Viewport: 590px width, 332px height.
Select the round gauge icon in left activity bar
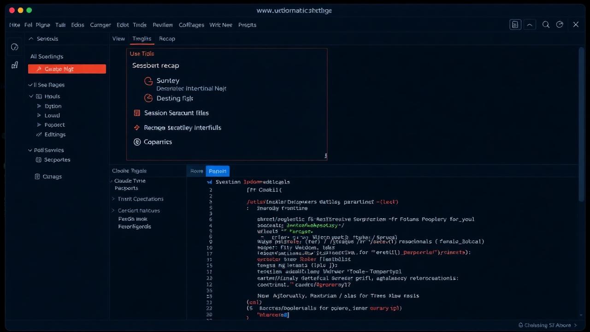(14, 47)
